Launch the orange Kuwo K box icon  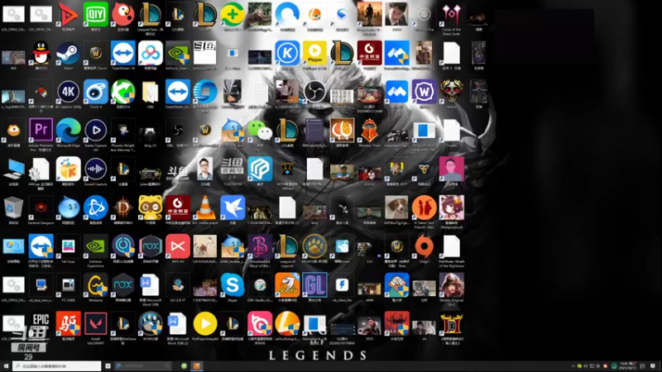point(69,169)
